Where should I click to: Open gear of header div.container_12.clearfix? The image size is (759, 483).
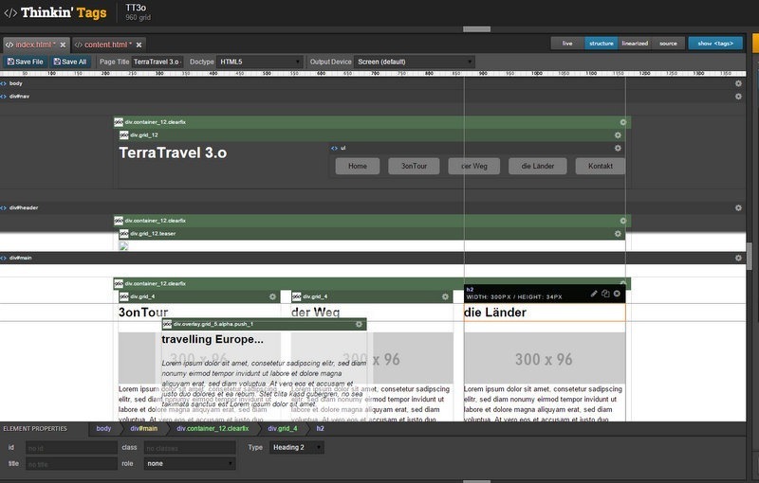pos(623,221)
